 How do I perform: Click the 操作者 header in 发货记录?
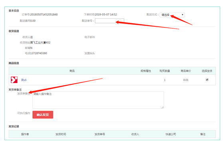[25, 134]
